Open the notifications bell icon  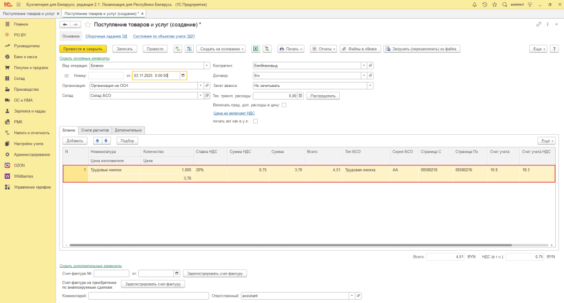pyautogui.click(x=474, y=4)
